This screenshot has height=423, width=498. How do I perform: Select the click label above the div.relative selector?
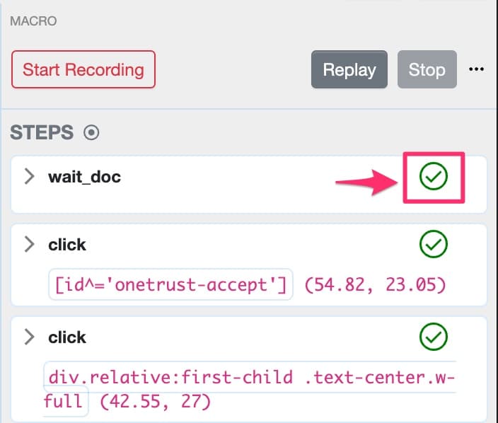(67, 337)
